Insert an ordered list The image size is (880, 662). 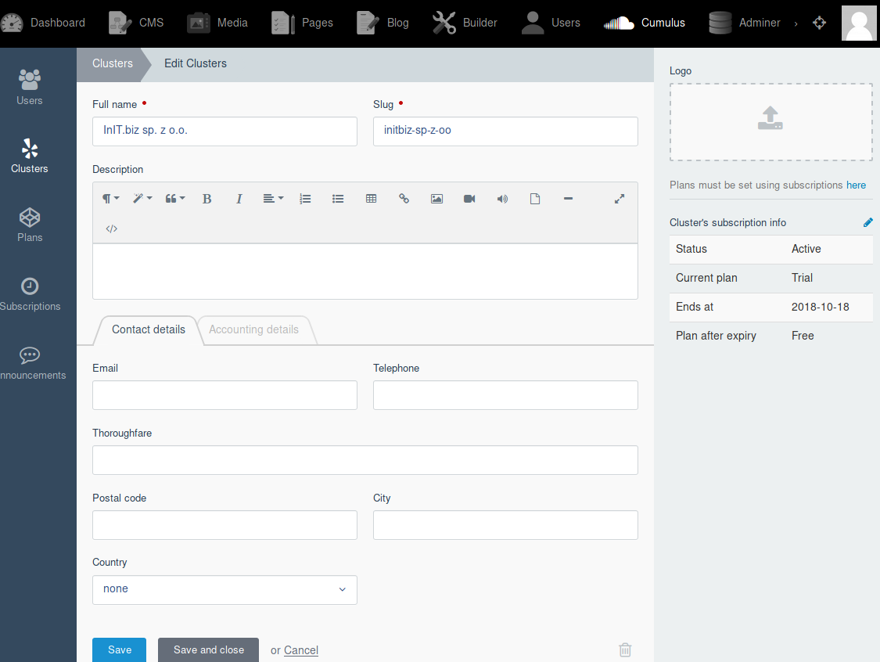coord(305,199)
